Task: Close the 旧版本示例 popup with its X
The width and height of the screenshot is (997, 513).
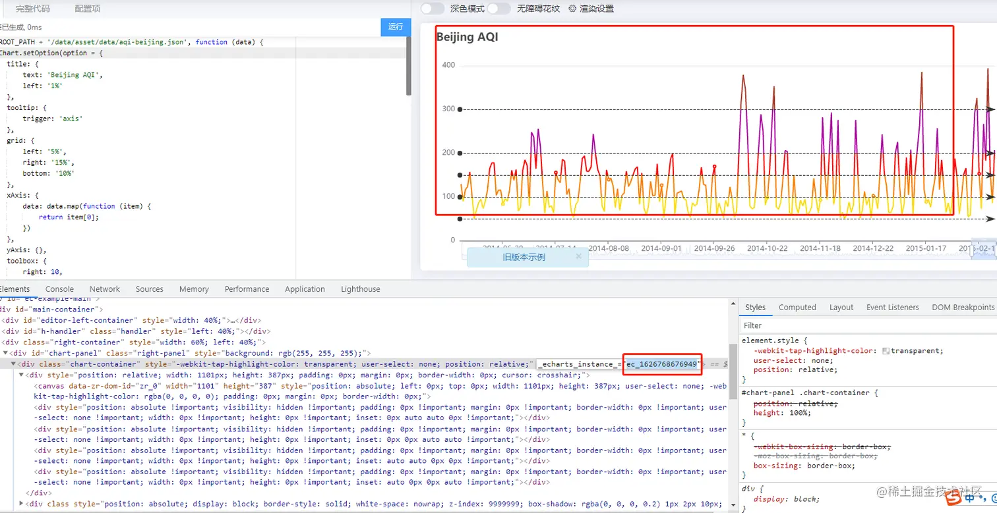Action: (x=579, y=256)
